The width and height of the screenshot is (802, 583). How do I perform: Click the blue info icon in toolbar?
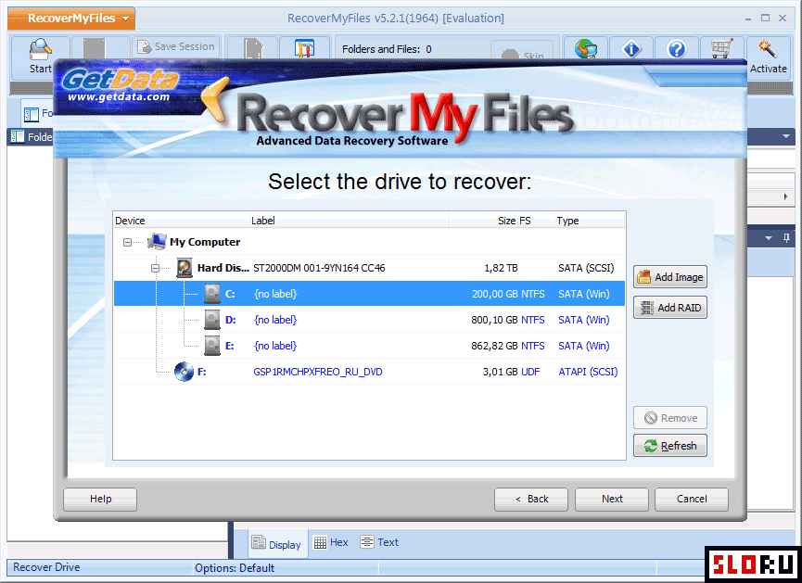[631, 48]
